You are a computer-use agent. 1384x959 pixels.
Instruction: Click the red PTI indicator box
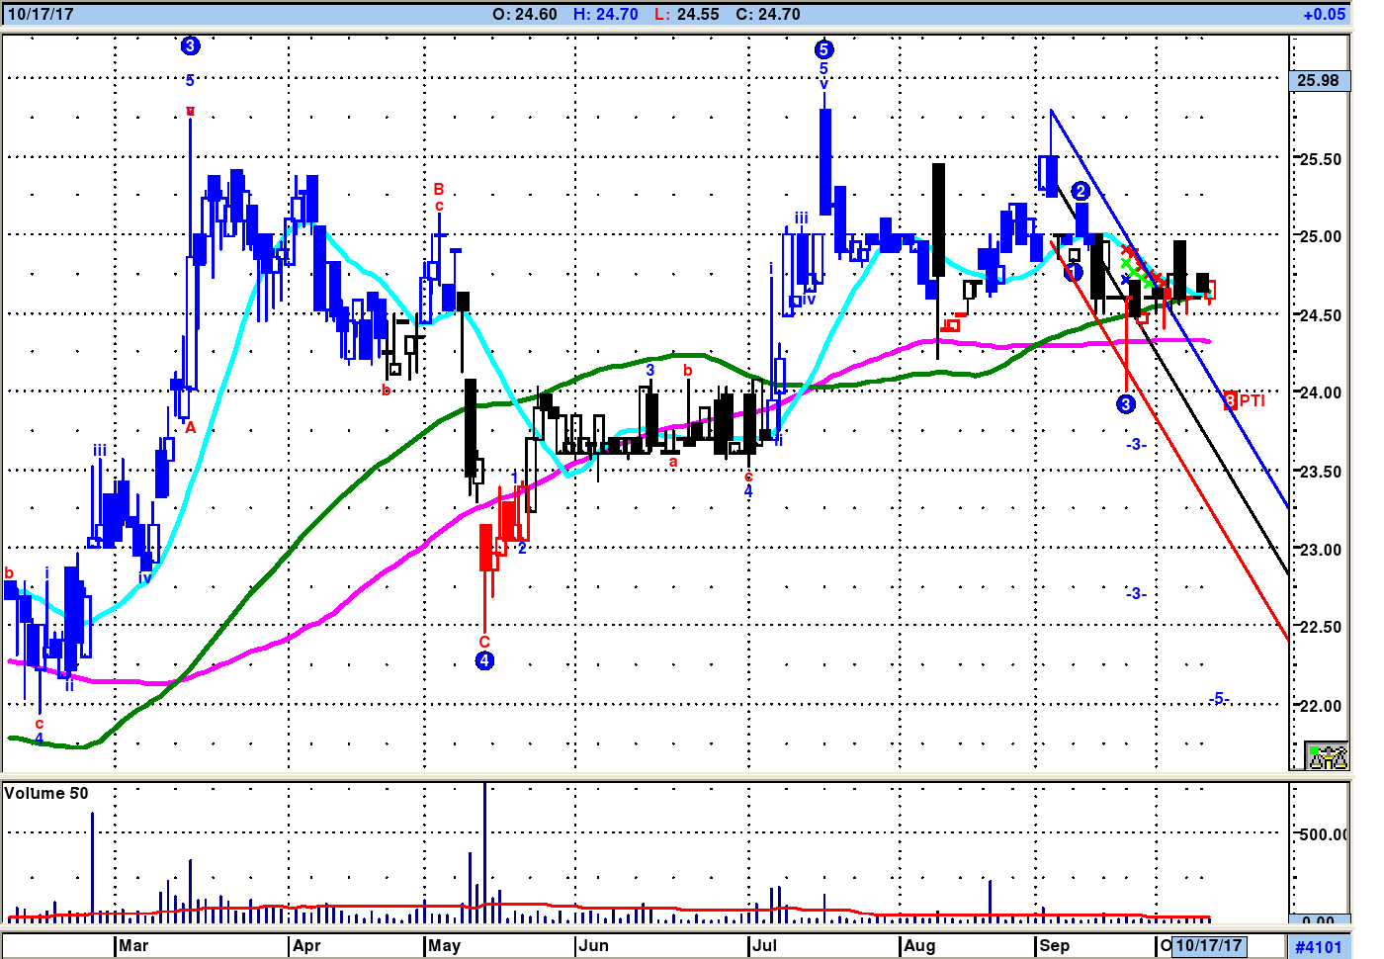(1231, 400)
